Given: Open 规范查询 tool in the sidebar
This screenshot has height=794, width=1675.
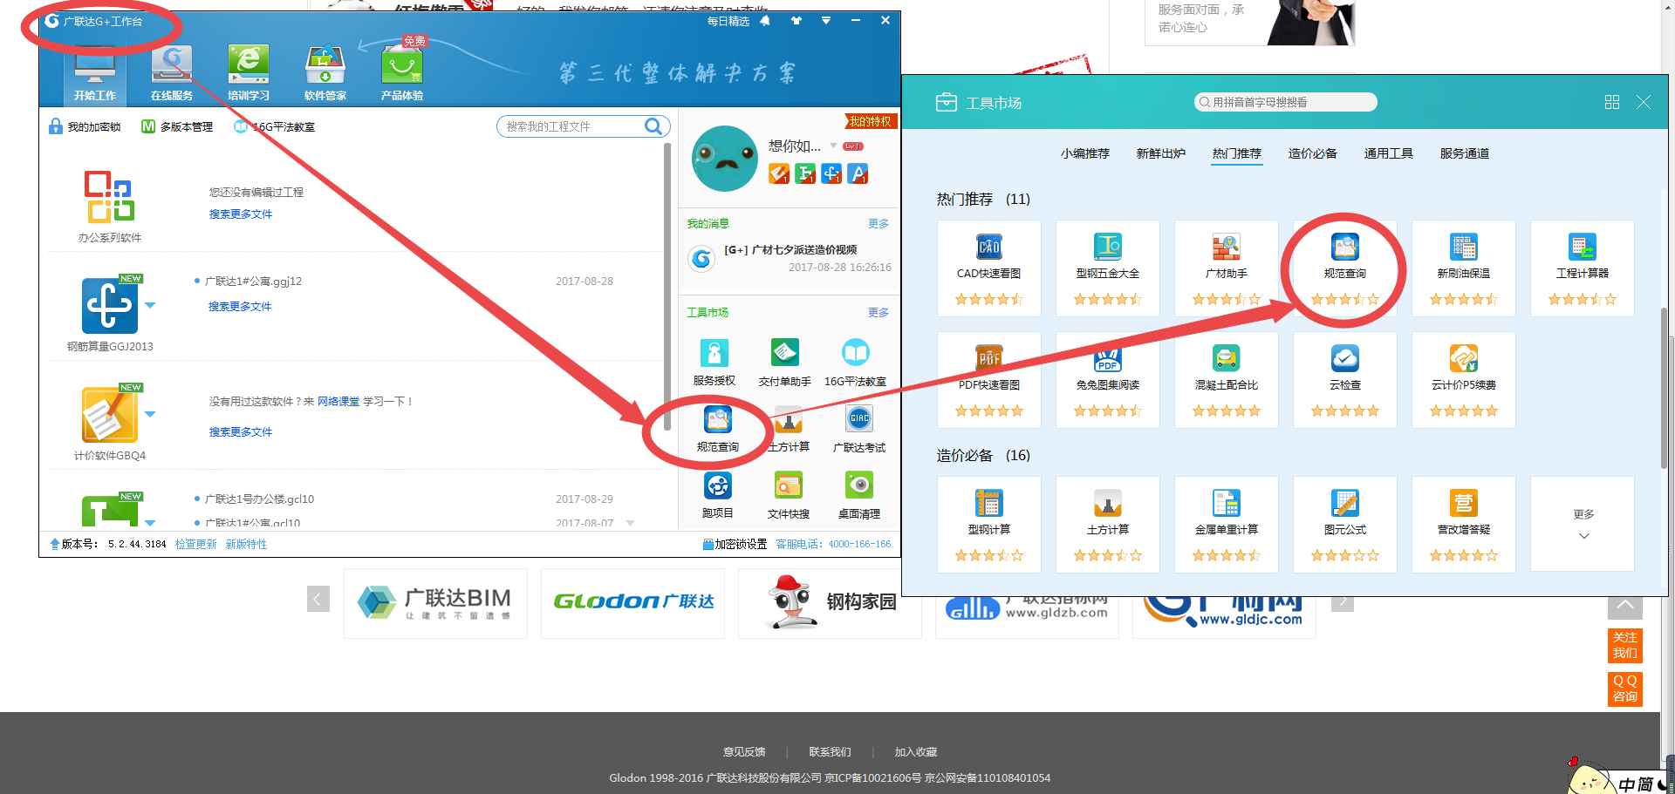Looking at the screenshot, I should [x=718, y=428].
